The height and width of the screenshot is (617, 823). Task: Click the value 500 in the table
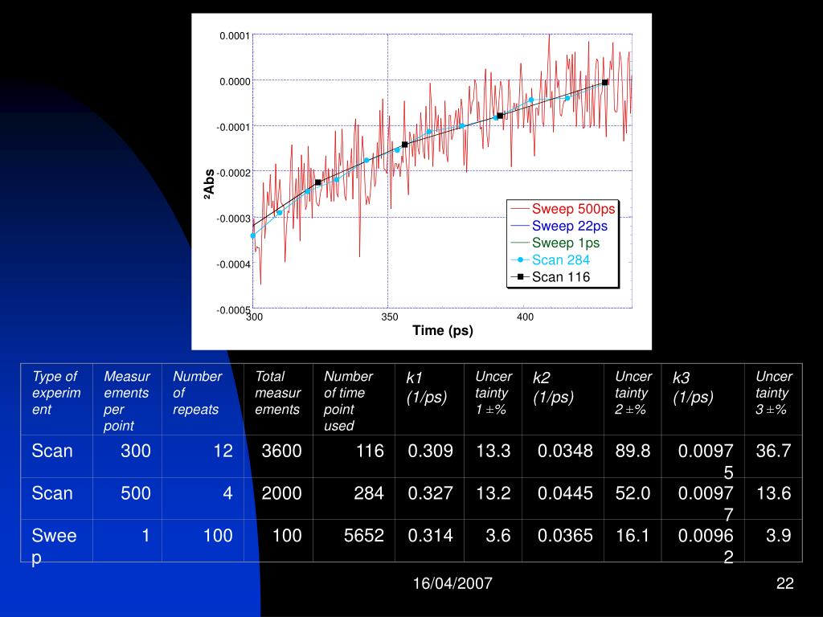[x=135, y=493]
